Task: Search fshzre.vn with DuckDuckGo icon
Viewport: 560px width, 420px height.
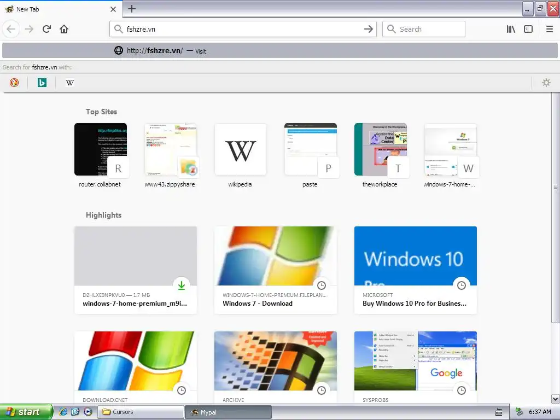Action: 14,83
